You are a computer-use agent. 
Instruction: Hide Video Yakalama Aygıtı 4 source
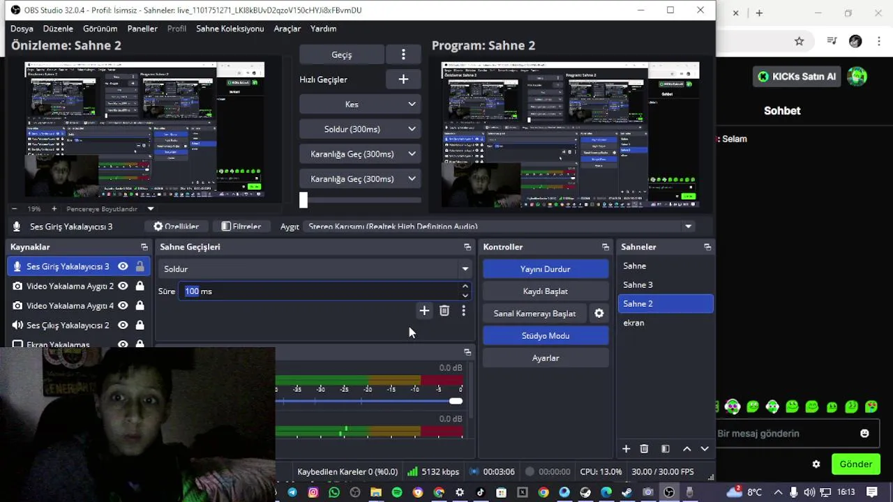[123, 305]
